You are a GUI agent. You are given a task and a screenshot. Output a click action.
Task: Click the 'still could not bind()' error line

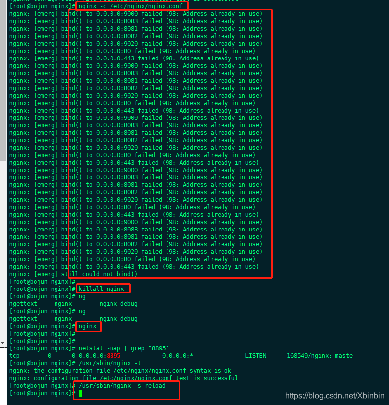click(73, 274)
